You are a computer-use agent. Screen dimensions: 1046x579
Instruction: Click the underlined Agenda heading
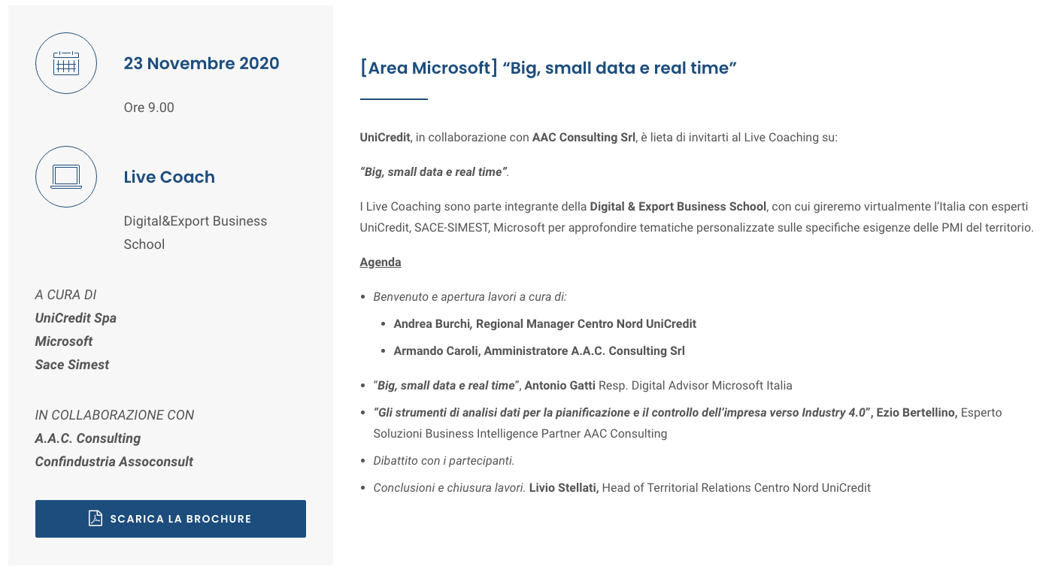(381, 262)
